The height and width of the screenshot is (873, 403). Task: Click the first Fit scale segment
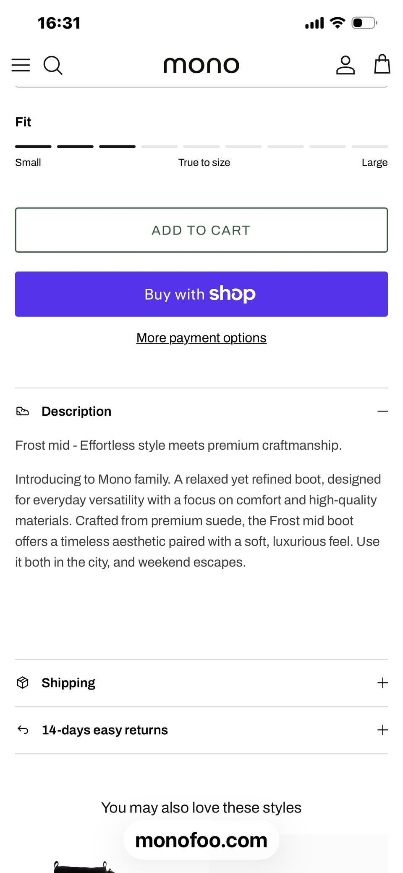(33, 147)
